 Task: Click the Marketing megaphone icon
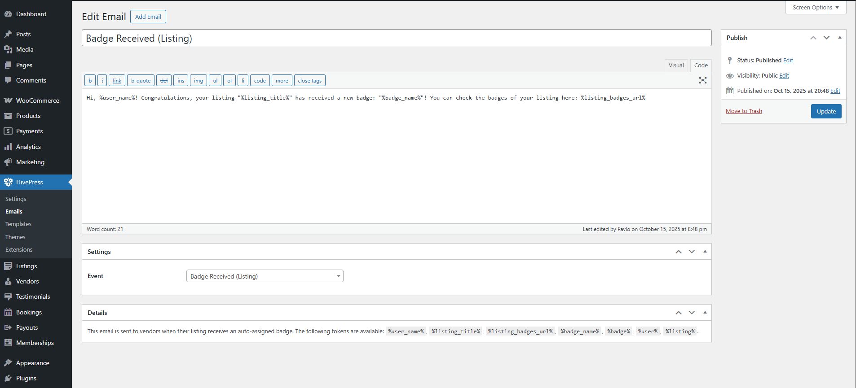pyautogui.click(x=8, y=162)
